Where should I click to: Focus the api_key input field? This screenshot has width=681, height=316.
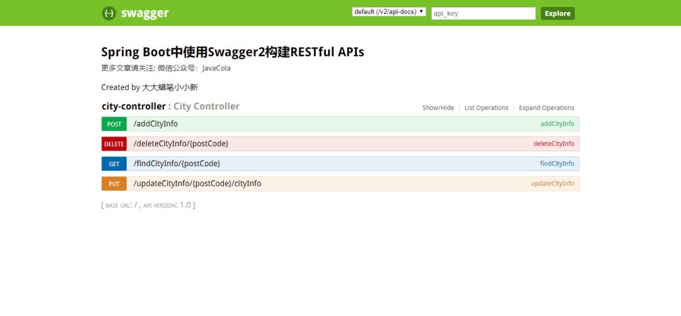coord(484,13)
